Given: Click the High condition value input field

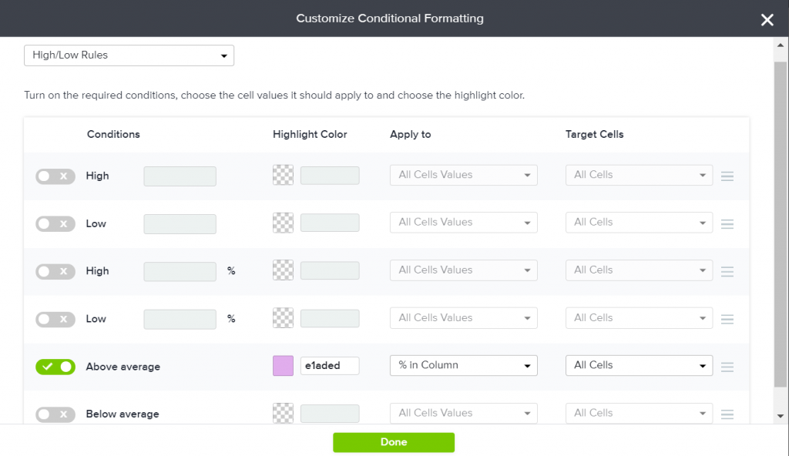Looking at the screenshot, I should pyautogui.click(x=180, y=176).
